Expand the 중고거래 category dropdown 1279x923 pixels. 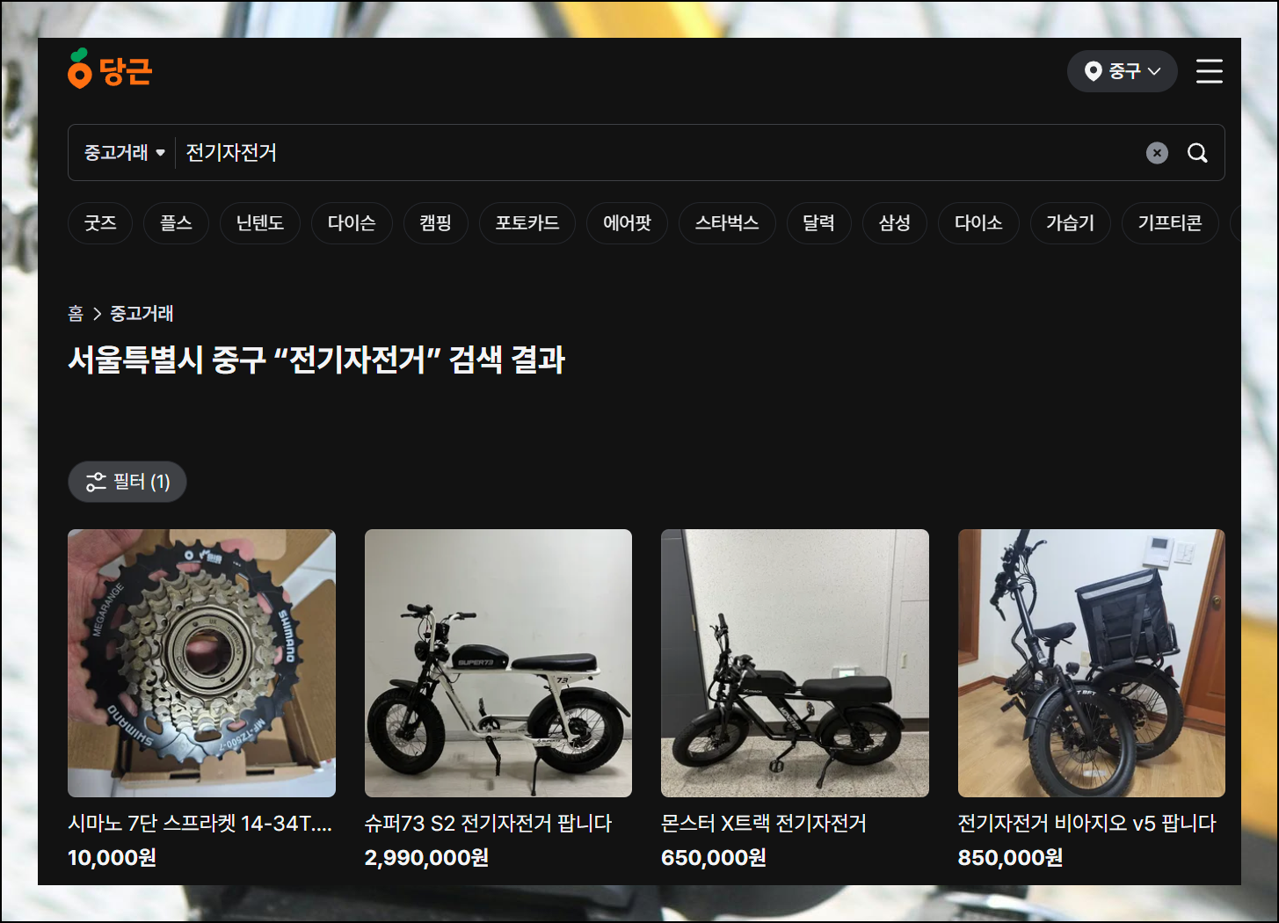pos(124,153)
